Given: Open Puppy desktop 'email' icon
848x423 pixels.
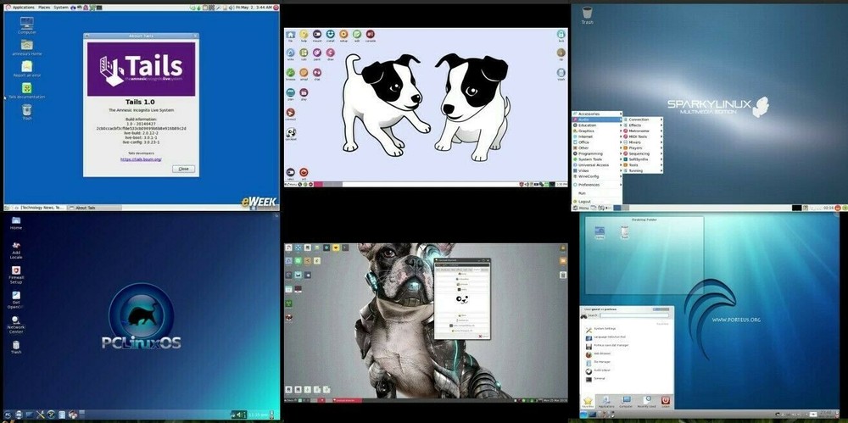Looking at the screenshot, I should click(x=304, y=73).
